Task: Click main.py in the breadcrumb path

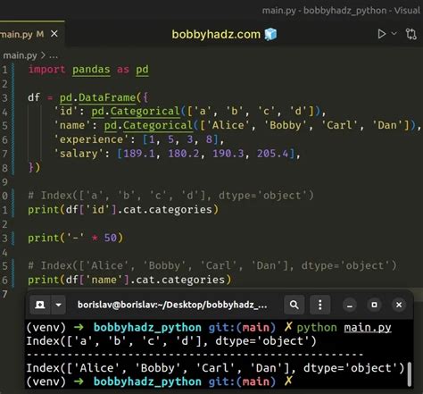Action: [20, 55]
